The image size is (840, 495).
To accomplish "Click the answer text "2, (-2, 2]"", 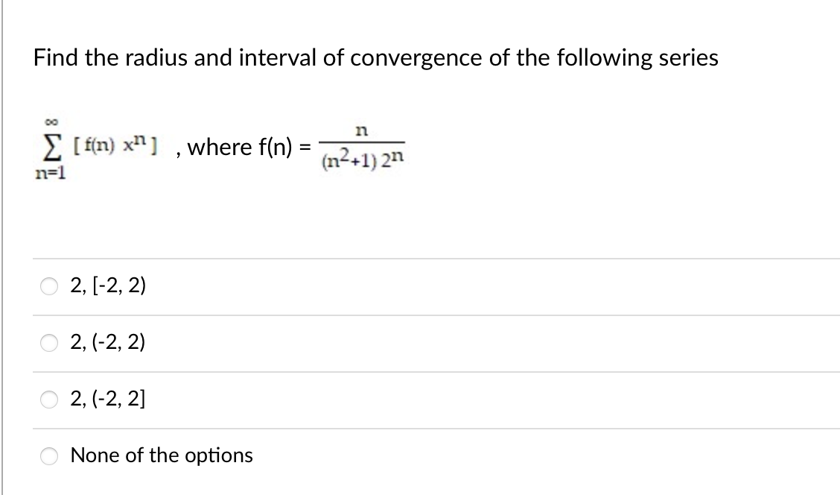I will [x=108, y=400].
